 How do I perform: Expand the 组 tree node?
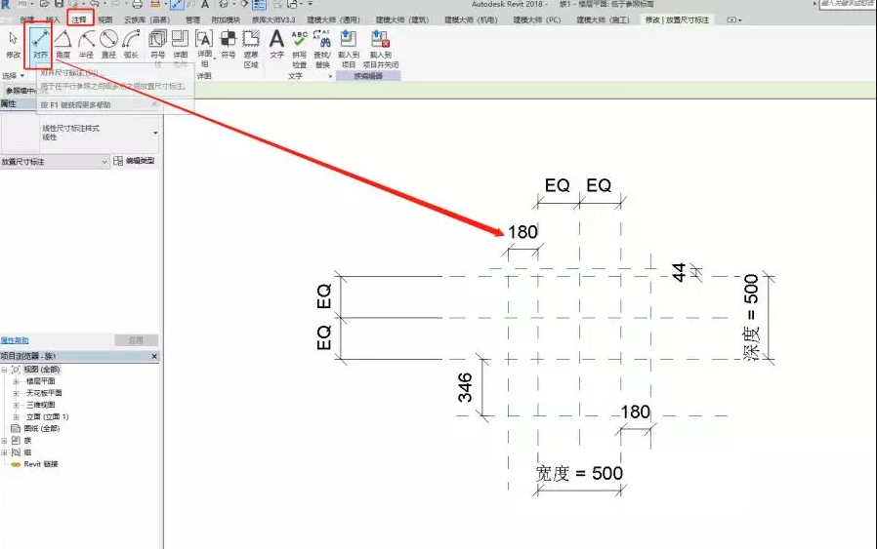(x=5, y=452)
